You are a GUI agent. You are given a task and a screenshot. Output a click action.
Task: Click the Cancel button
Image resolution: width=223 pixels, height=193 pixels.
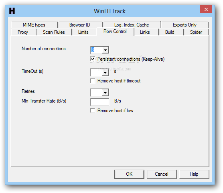(x=162, y=174)
